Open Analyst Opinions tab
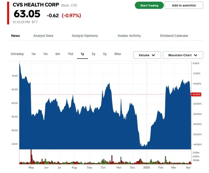The height and width of the screenshot is (173, 209). [x=85, y=36]
